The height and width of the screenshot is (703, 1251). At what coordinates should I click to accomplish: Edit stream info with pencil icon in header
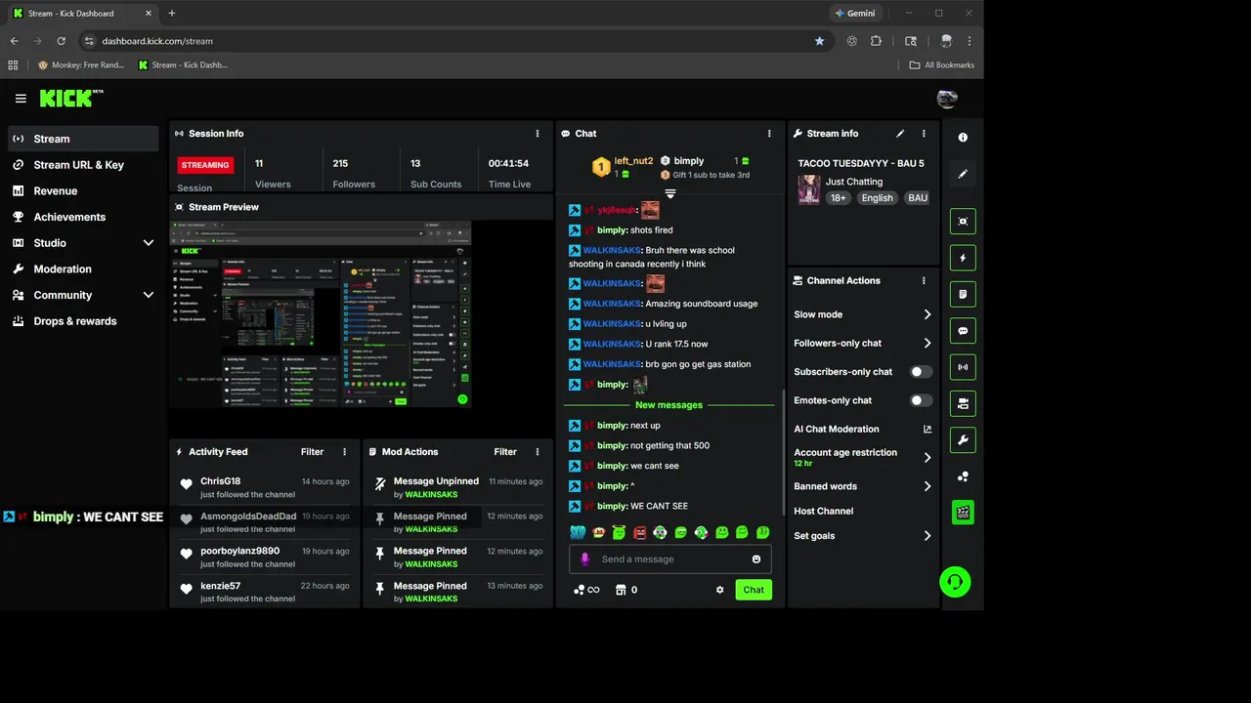900,134
